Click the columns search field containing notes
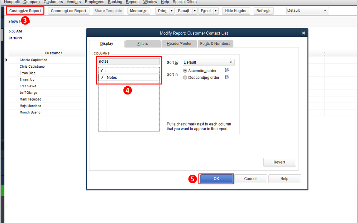Viewport: 358px width, 223px height. tap(129, 61)
